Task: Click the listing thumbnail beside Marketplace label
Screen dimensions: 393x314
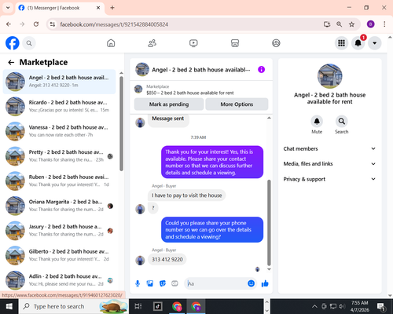Action: tap(138, 89)
